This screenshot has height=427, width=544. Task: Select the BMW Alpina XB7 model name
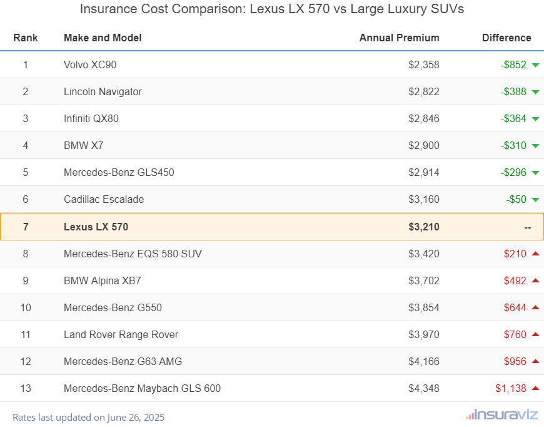coord(103,280)
